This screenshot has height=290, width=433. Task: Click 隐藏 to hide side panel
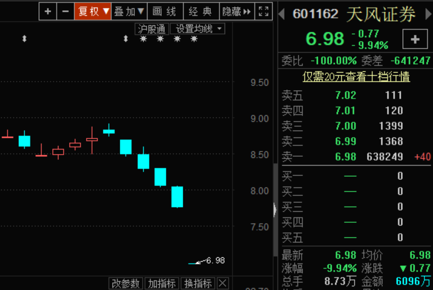point(237,11)
